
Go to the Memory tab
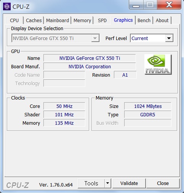(82, 20)
